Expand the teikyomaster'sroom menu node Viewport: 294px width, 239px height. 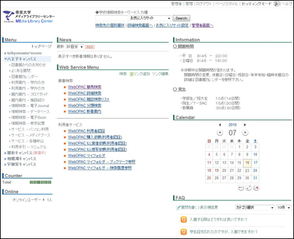tap(5, 53)
